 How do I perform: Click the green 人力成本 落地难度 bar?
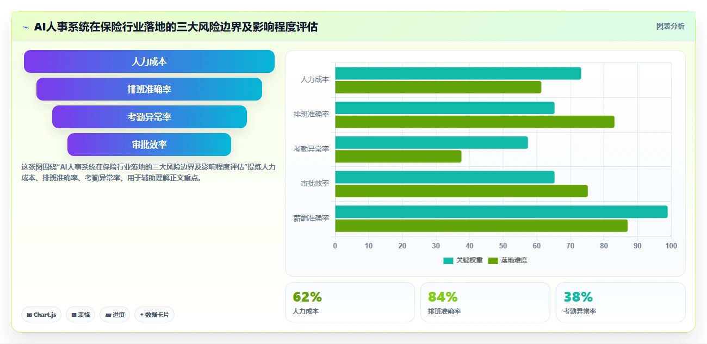tap(438, 87)
